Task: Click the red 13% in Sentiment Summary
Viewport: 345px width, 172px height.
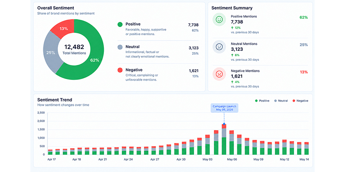Action: pos(304,72)
